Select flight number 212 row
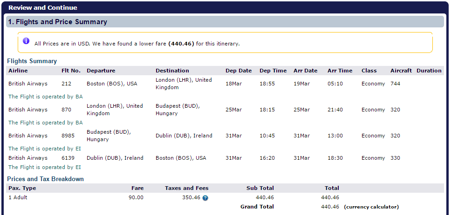Image resolution: width=451 pixels, height=215 pixels. pos(225,84)
